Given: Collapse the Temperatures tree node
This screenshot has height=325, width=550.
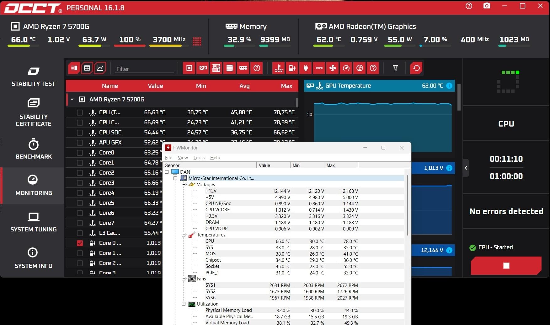Looking at the screenshot, I should 184,235.
